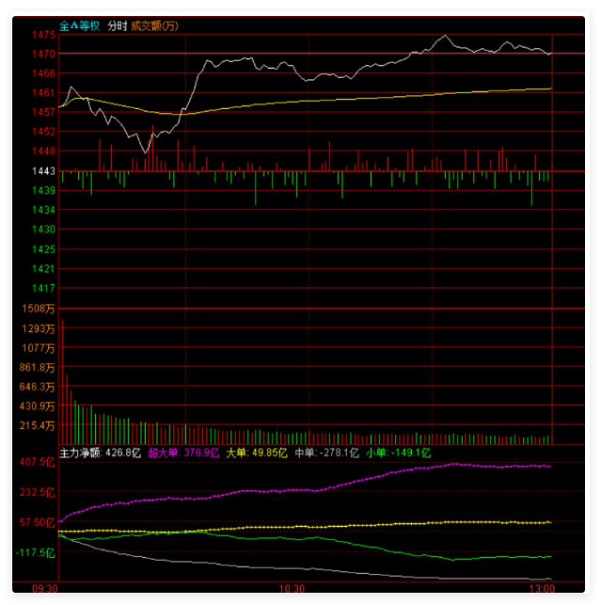Click the 646.3万 volume axis label
601x605 pixels.
pos(37,387)
